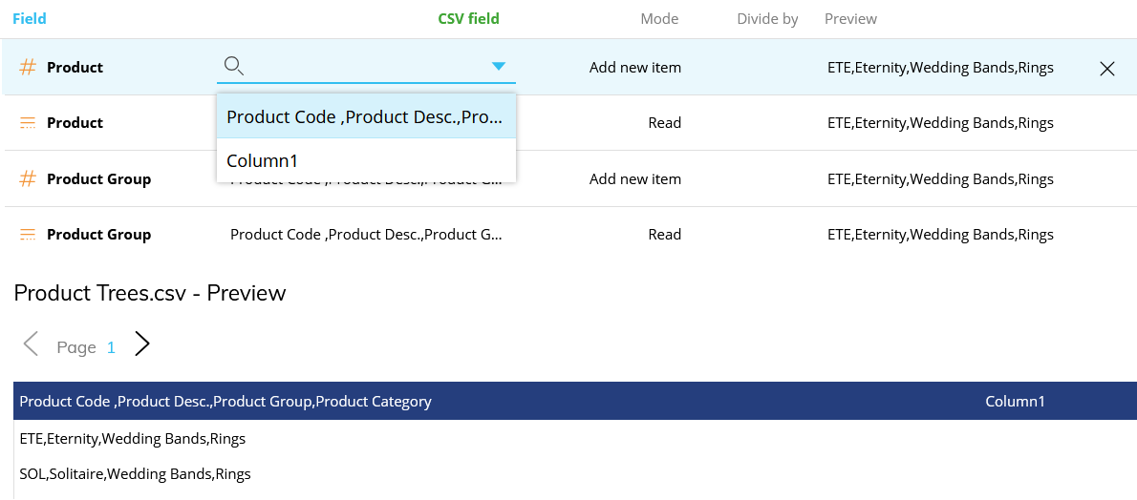Image resolution: width=1137 pixels, height=500 pixels.
Task: Click the magnifier search icon in CSV field
Action: (x=233, y=66)
